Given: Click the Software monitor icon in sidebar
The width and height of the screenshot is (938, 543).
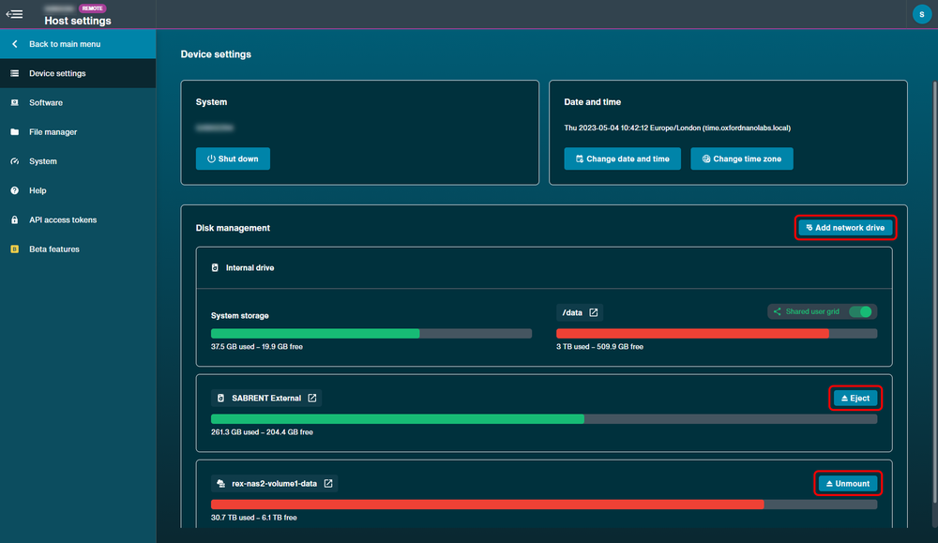Looking at the screenshot, I should pos(14,103).
